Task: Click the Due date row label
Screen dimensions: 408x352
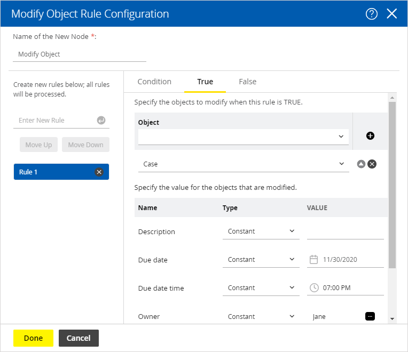Action: (153, 260)
